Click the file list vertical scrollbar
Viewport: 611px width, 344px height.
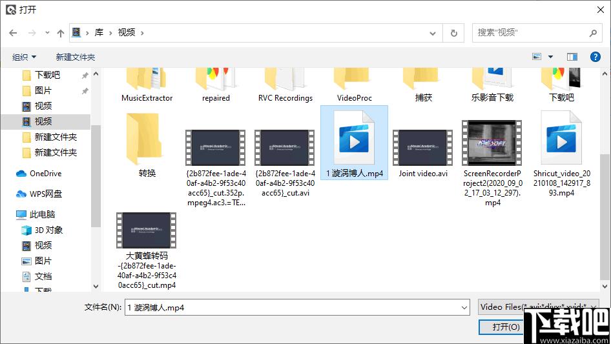coord(605,194)
